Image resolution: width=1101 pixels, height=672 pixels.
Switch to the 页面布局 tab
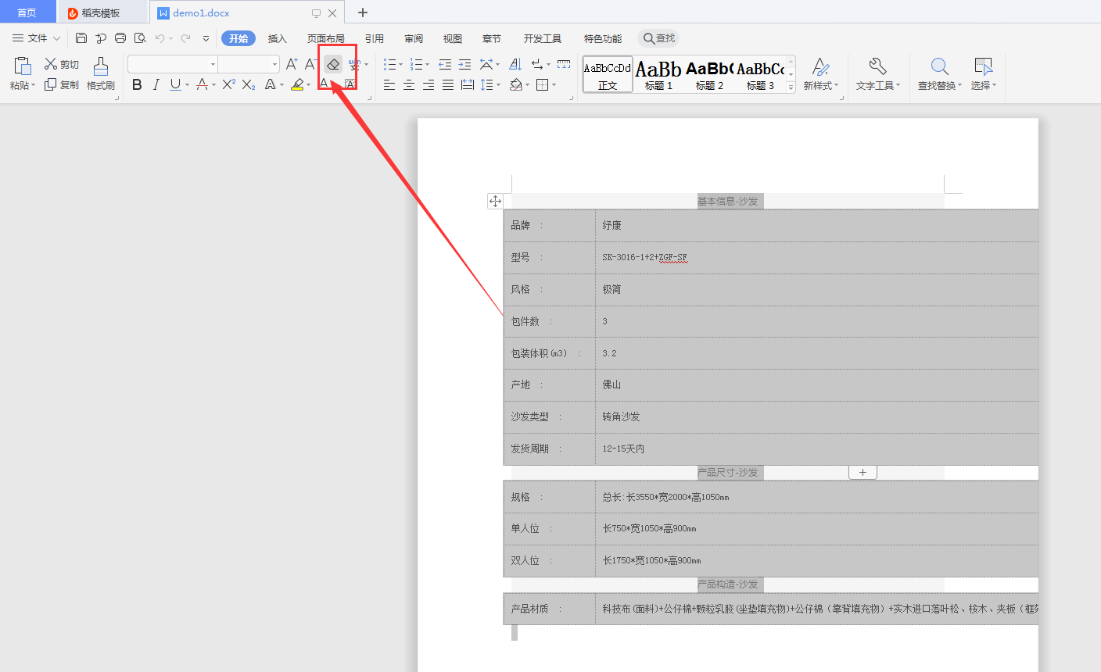[325, 38]
